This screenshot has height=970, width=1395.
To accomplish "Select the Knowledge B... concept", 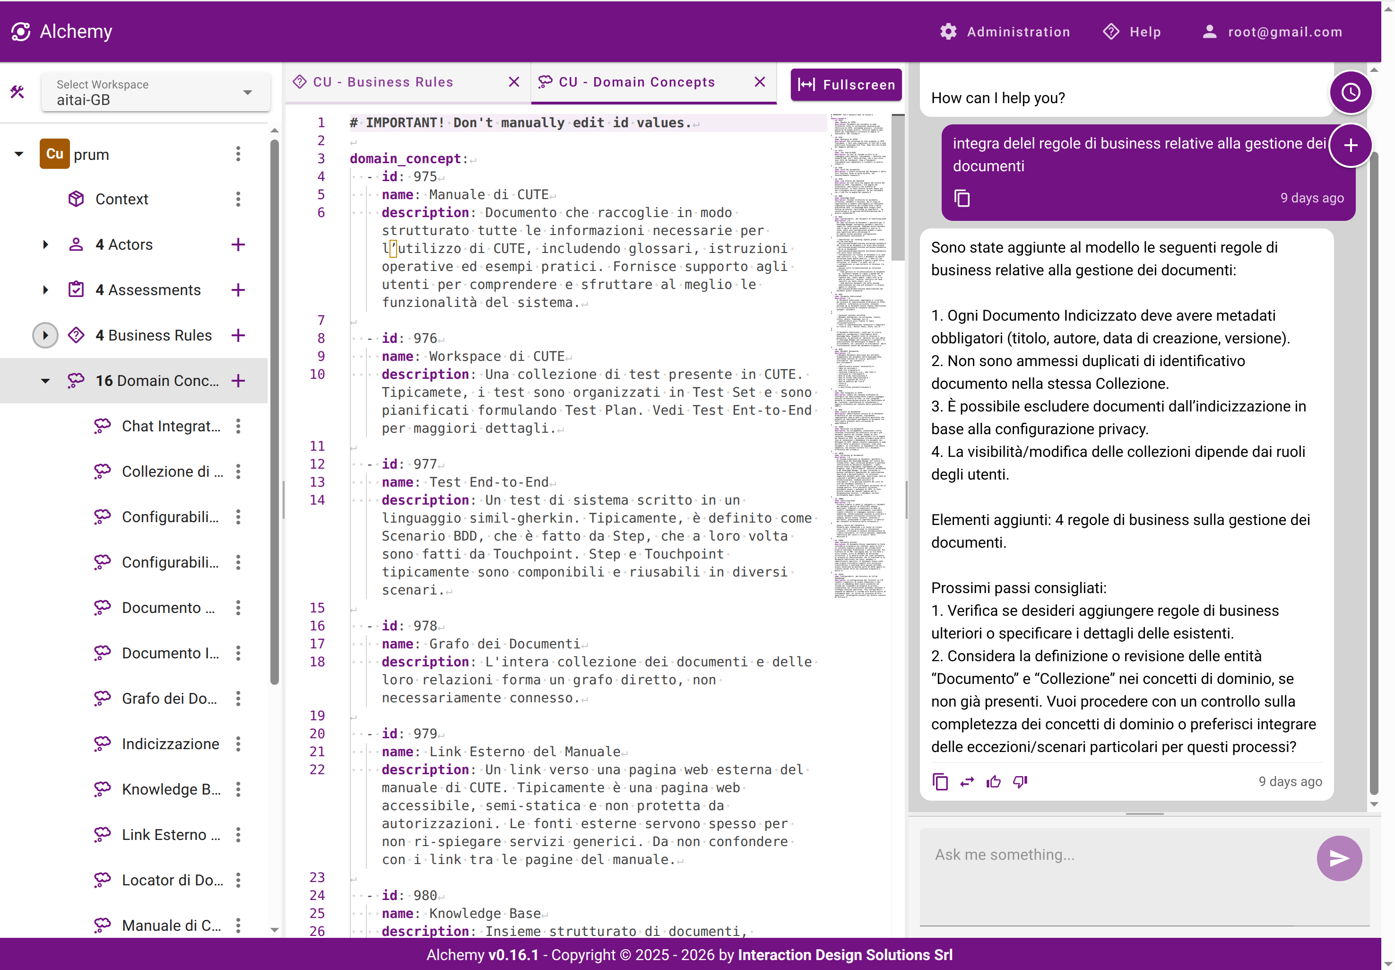I will click(171, 789).
